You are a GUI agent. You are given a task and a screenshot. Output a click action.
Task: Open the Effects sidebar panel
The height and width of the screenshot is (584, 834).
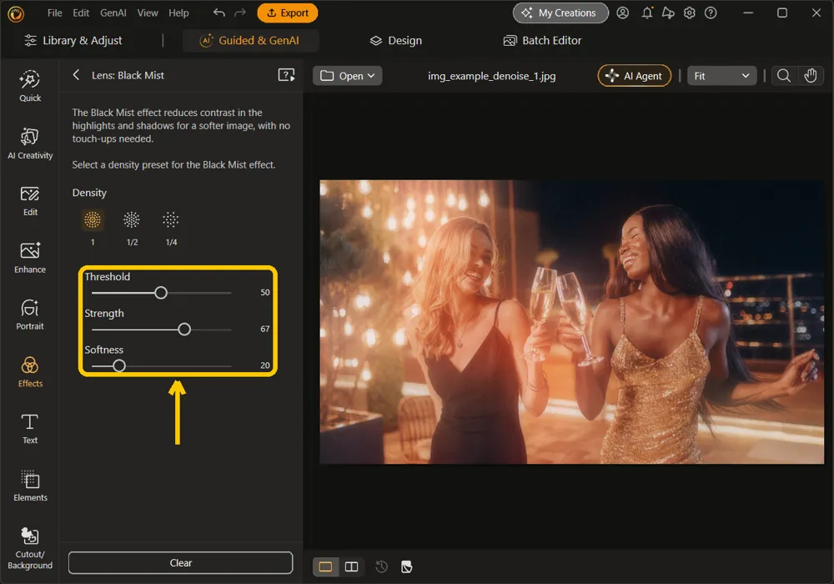point(30,372)
